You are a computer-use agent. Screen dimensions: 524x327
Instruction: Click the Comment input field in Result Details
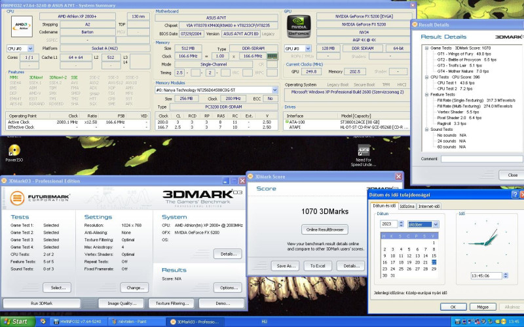coord(482,159)
